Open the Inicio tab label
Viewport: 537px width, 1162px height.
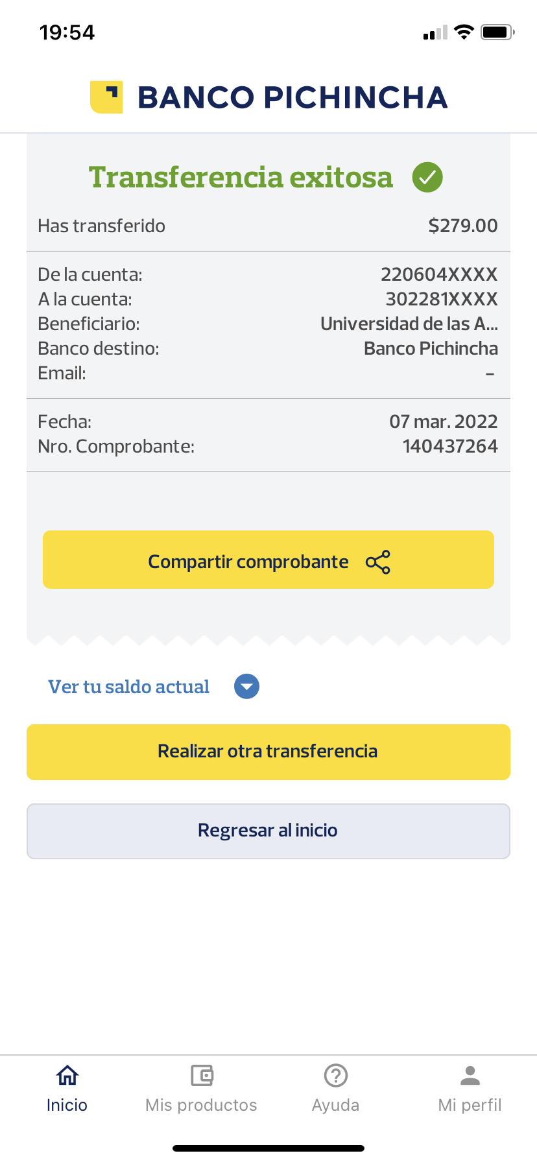click(x=67, y=1105)
